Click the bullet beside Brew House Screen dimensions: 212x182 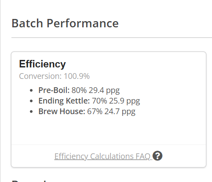[x=31, y=111]
